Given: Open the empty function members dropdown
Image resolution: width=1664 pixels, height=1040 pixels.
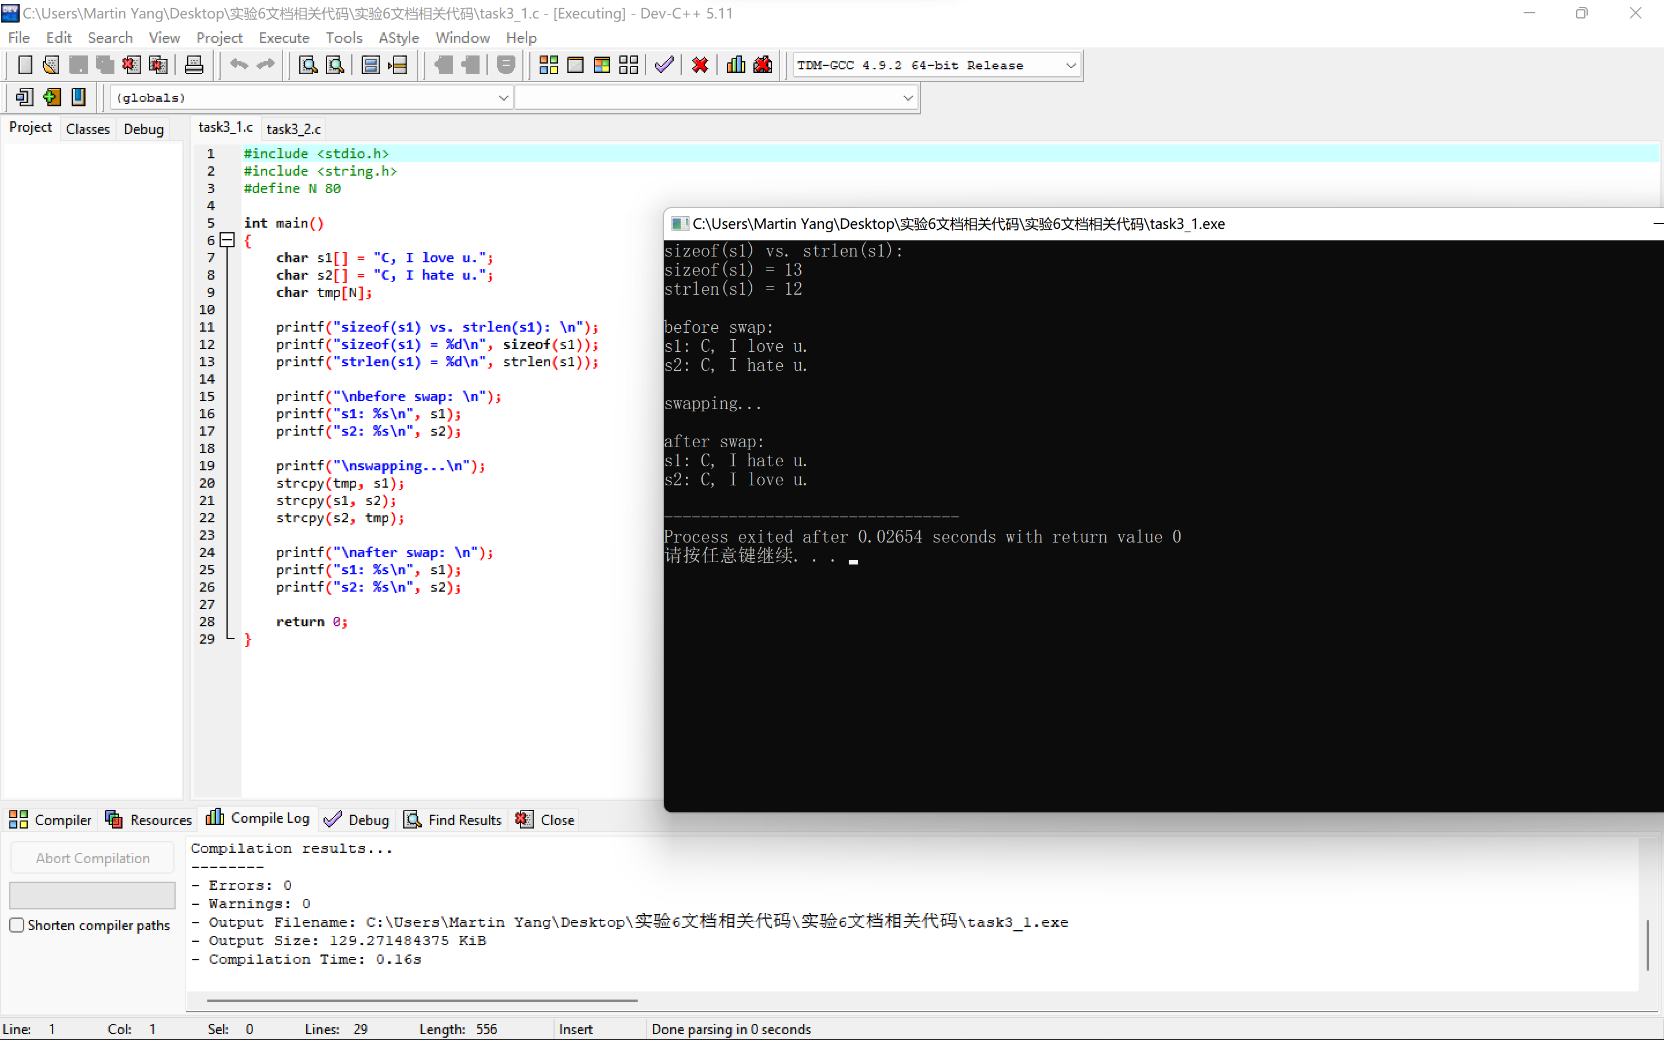Looking at the screenshot, I should point(907,98).
